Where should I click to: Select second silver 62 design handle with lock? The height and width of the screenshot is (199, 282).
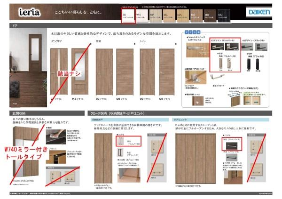pyautogui.click(x=232, y=47)
